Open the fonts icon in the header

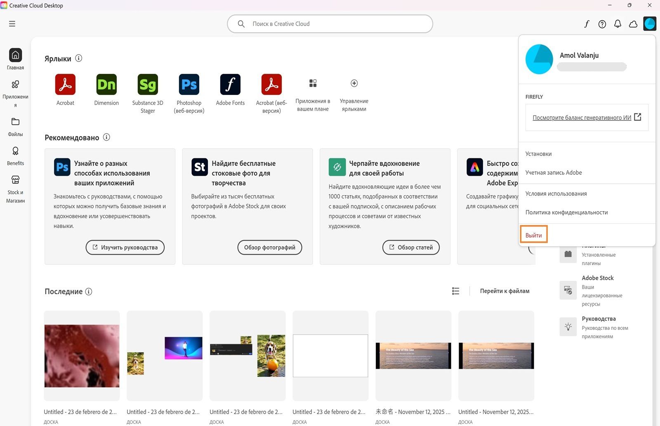pos(587,24)
